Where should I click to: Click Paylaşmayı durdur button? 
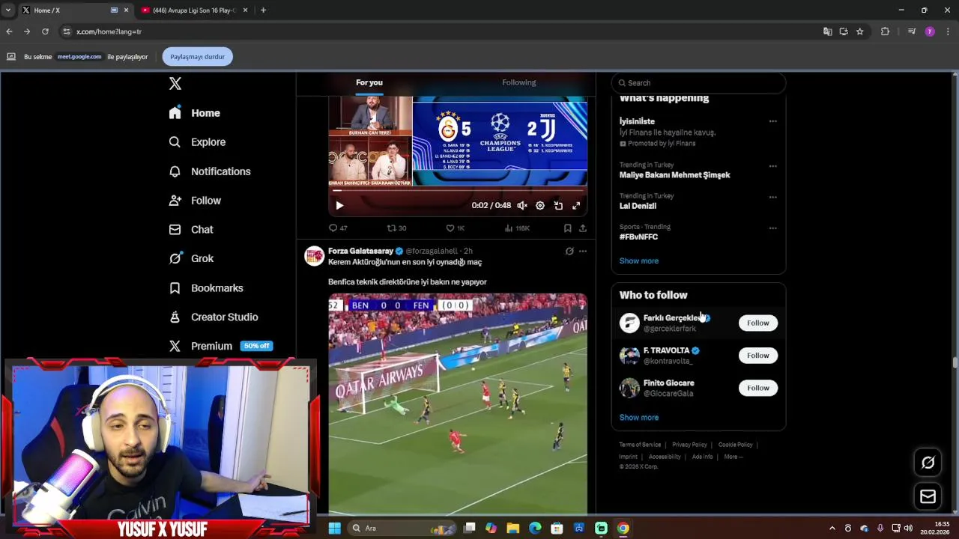197,57
